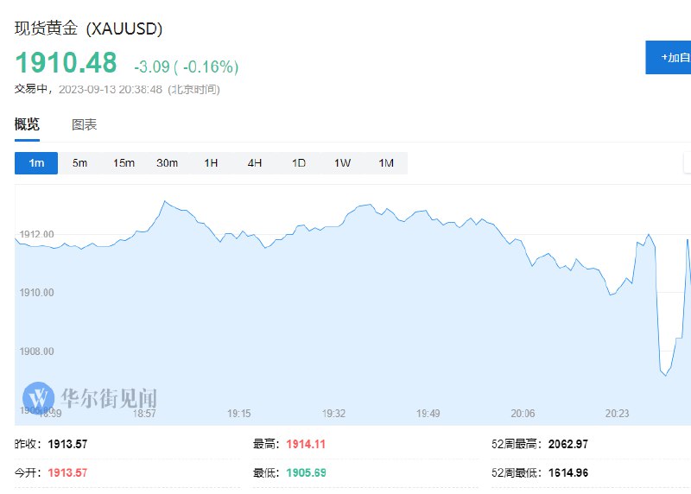Click the blue +加自 add button
Viewport: 691px width, 494px height.
(668, 57)
